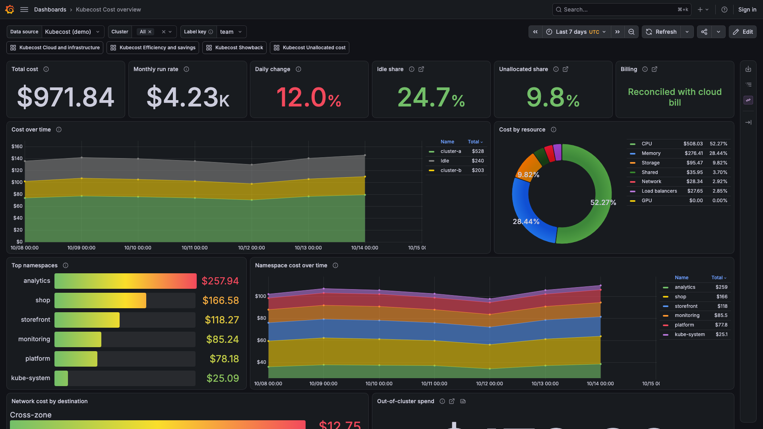Show info for Cost by resource
763x429 pixels.
tap(554, 129)
